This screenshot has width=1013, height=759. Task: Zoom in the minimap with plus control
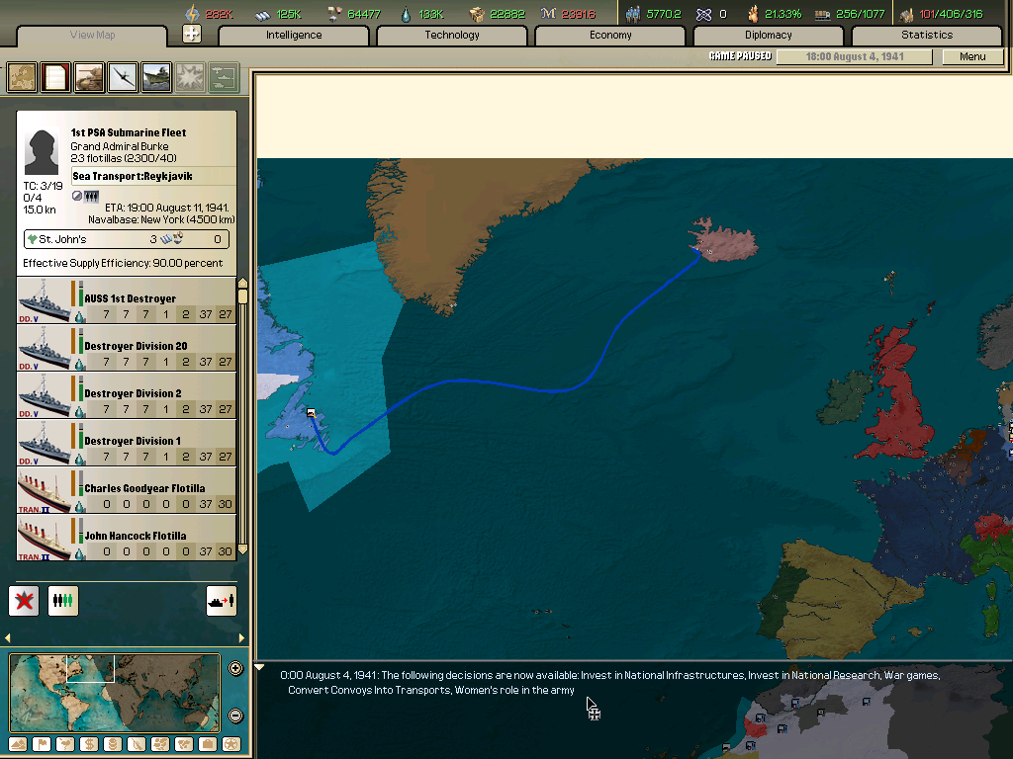[235, 668]
